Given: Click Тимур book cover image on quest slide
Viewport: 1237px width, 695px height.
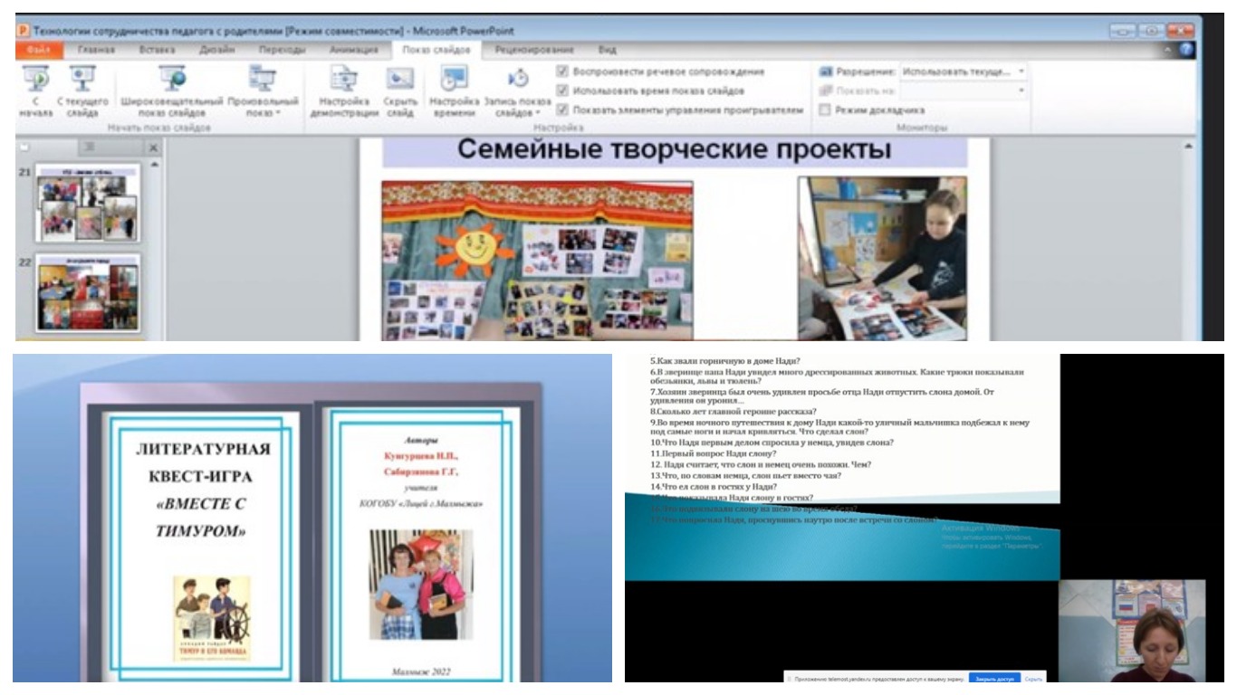Looking at the screenshot, I should [x=213, y=618].
